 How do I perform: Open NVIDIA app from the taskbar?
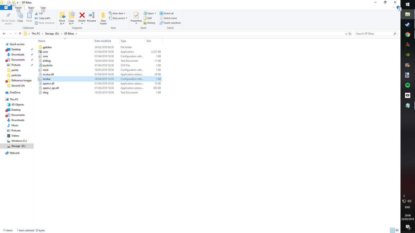point(408,55)
